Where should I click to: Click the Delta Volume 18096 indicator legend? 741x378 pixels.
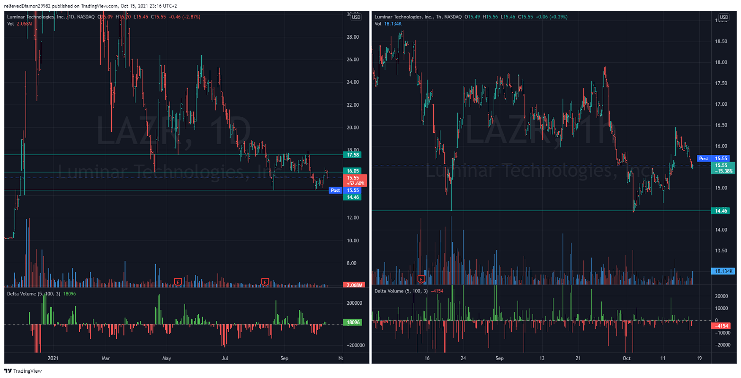tap(41, 294)
